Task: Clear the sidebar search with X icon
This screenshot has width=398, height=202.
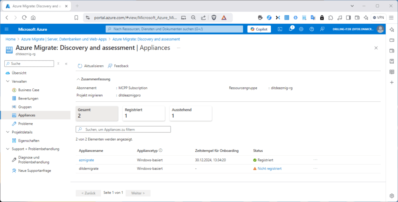Action: click(x=58, y=64)
